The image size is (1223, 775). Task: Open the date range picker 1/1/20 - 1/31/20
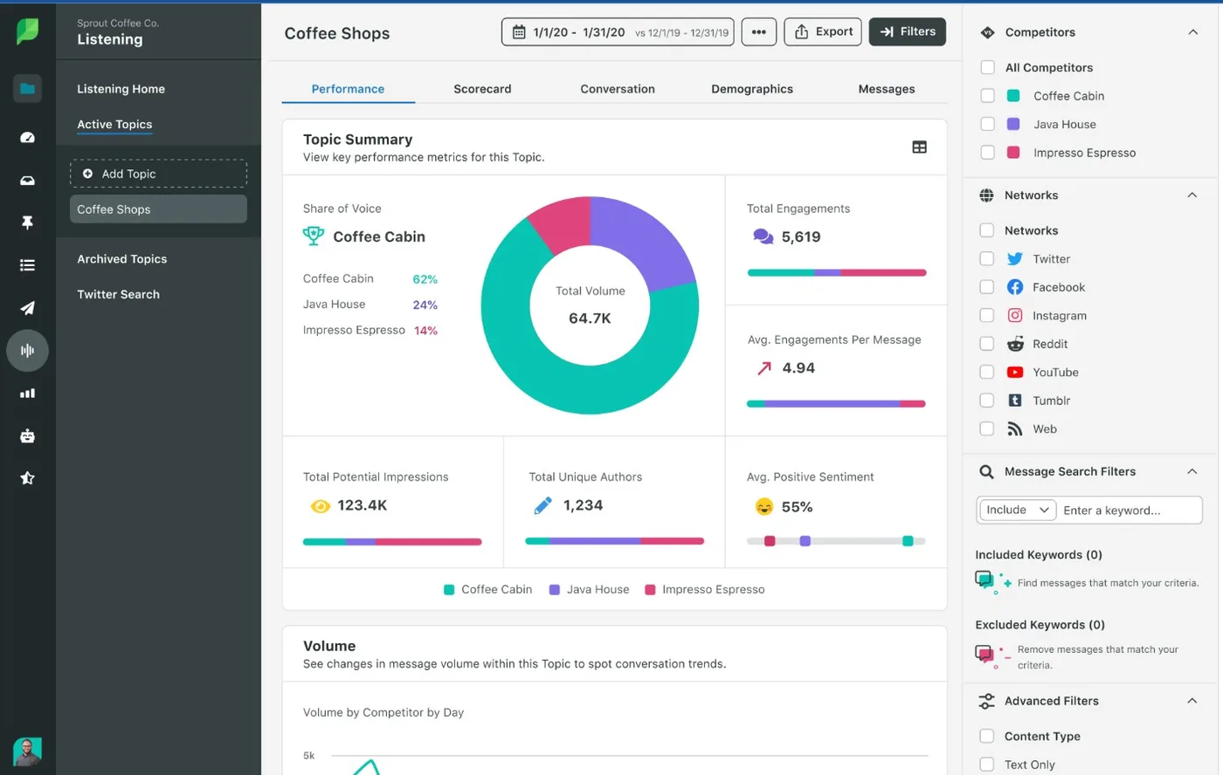pyautogui.click(x=618, y=32)
